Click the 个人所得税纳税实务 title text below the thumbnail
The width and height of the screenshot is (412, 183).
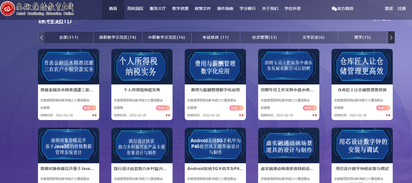pos(142,90)
